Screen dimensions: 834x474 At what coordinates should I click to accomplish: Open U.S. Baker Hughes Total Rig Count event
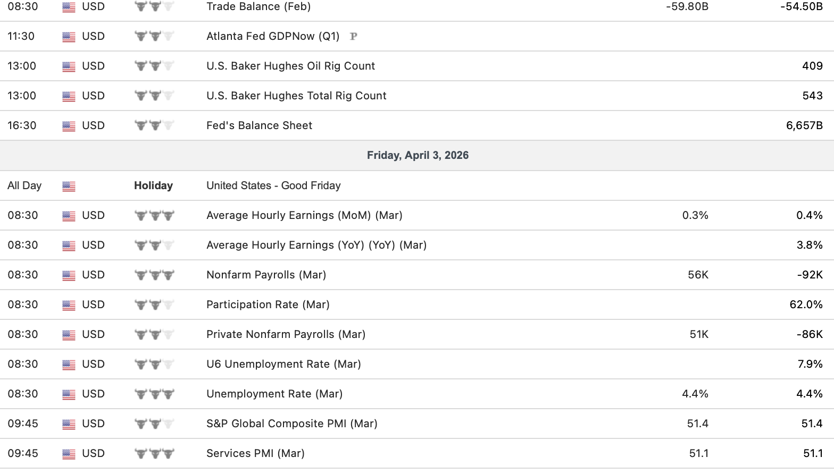(x=296, y=96)
